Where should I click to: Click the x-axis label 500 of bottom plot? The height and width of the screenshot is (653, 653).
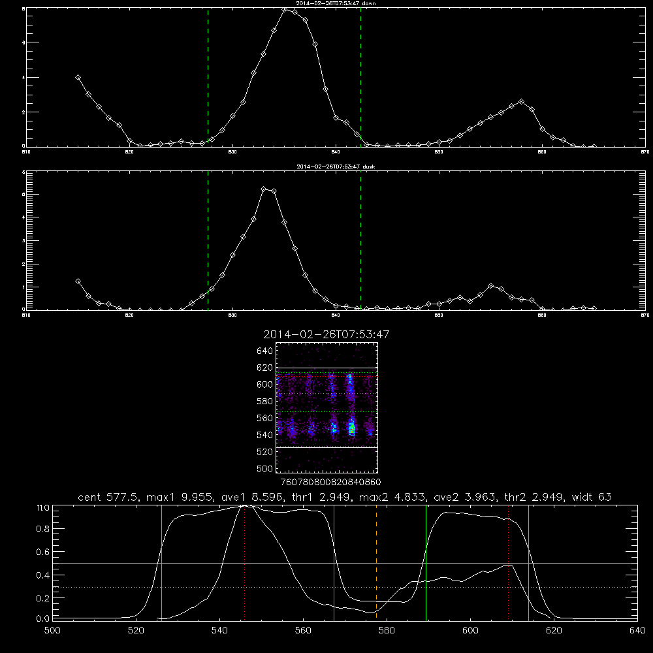pyautogui.click(x=52, y=631)
